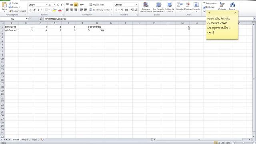Image resolution: width=256 pixels, height=144 pixels.
Task: Toggle italic K formatting
Action: [x=34, y=10]
